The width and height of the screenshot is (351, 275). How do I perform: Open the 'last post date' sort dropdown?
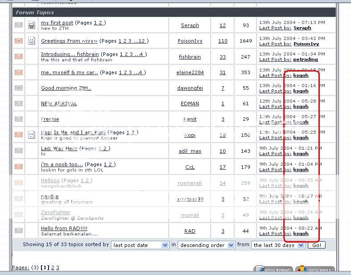pyautogui.click(x=140, y=245)
